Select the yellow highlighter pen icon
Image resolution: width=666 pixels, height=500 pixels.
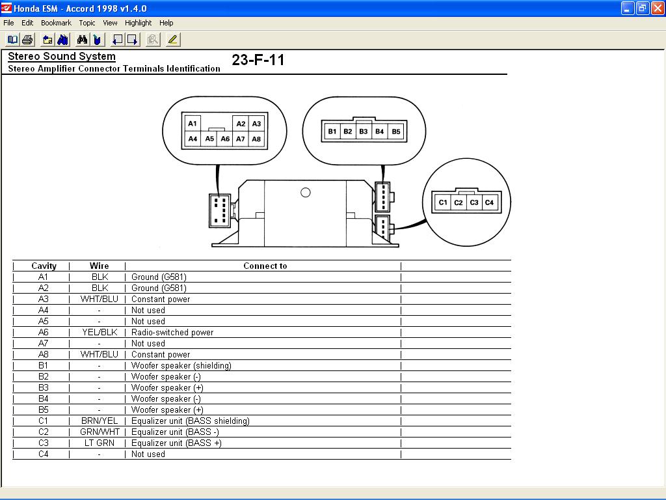pyautogui.click(x=172, y=40)
